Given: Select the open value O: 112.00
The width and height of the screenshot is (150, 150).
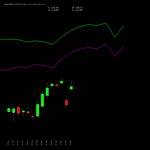Looking at the screenshot, I should point(53,10).
